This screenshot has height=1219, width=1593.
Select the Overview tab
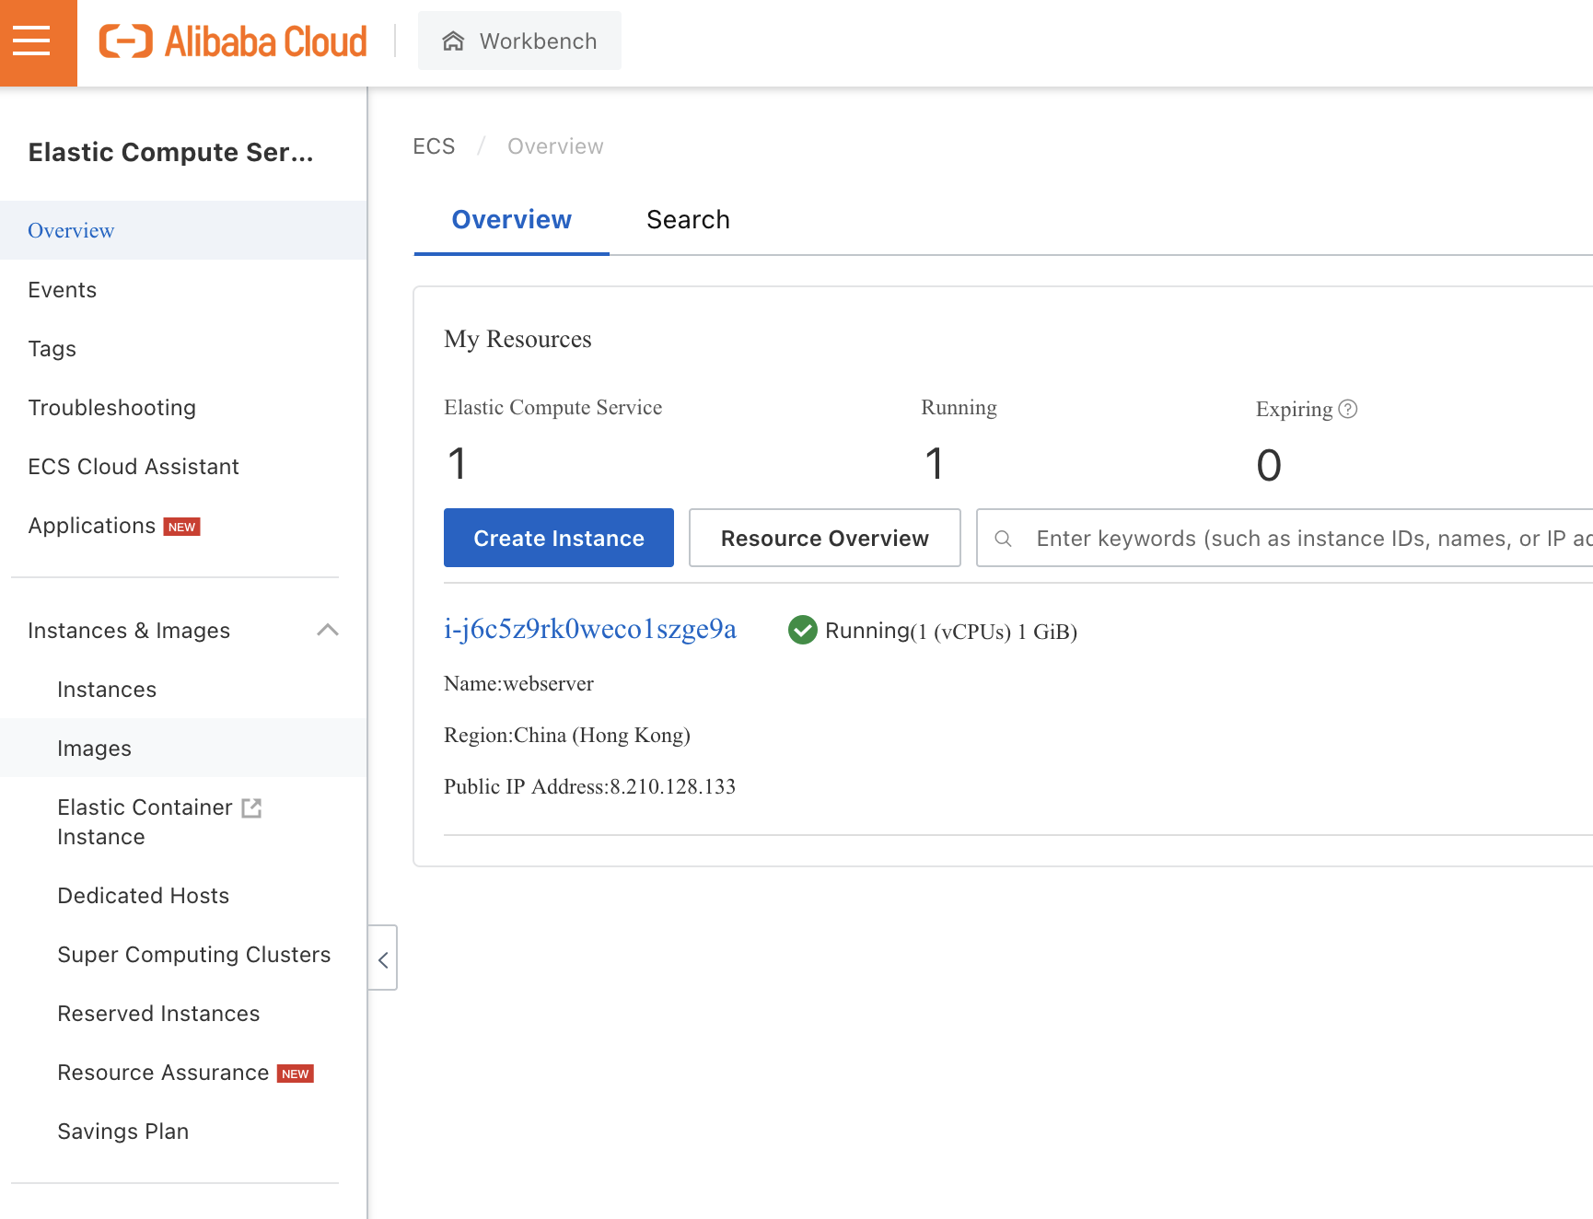511,219
